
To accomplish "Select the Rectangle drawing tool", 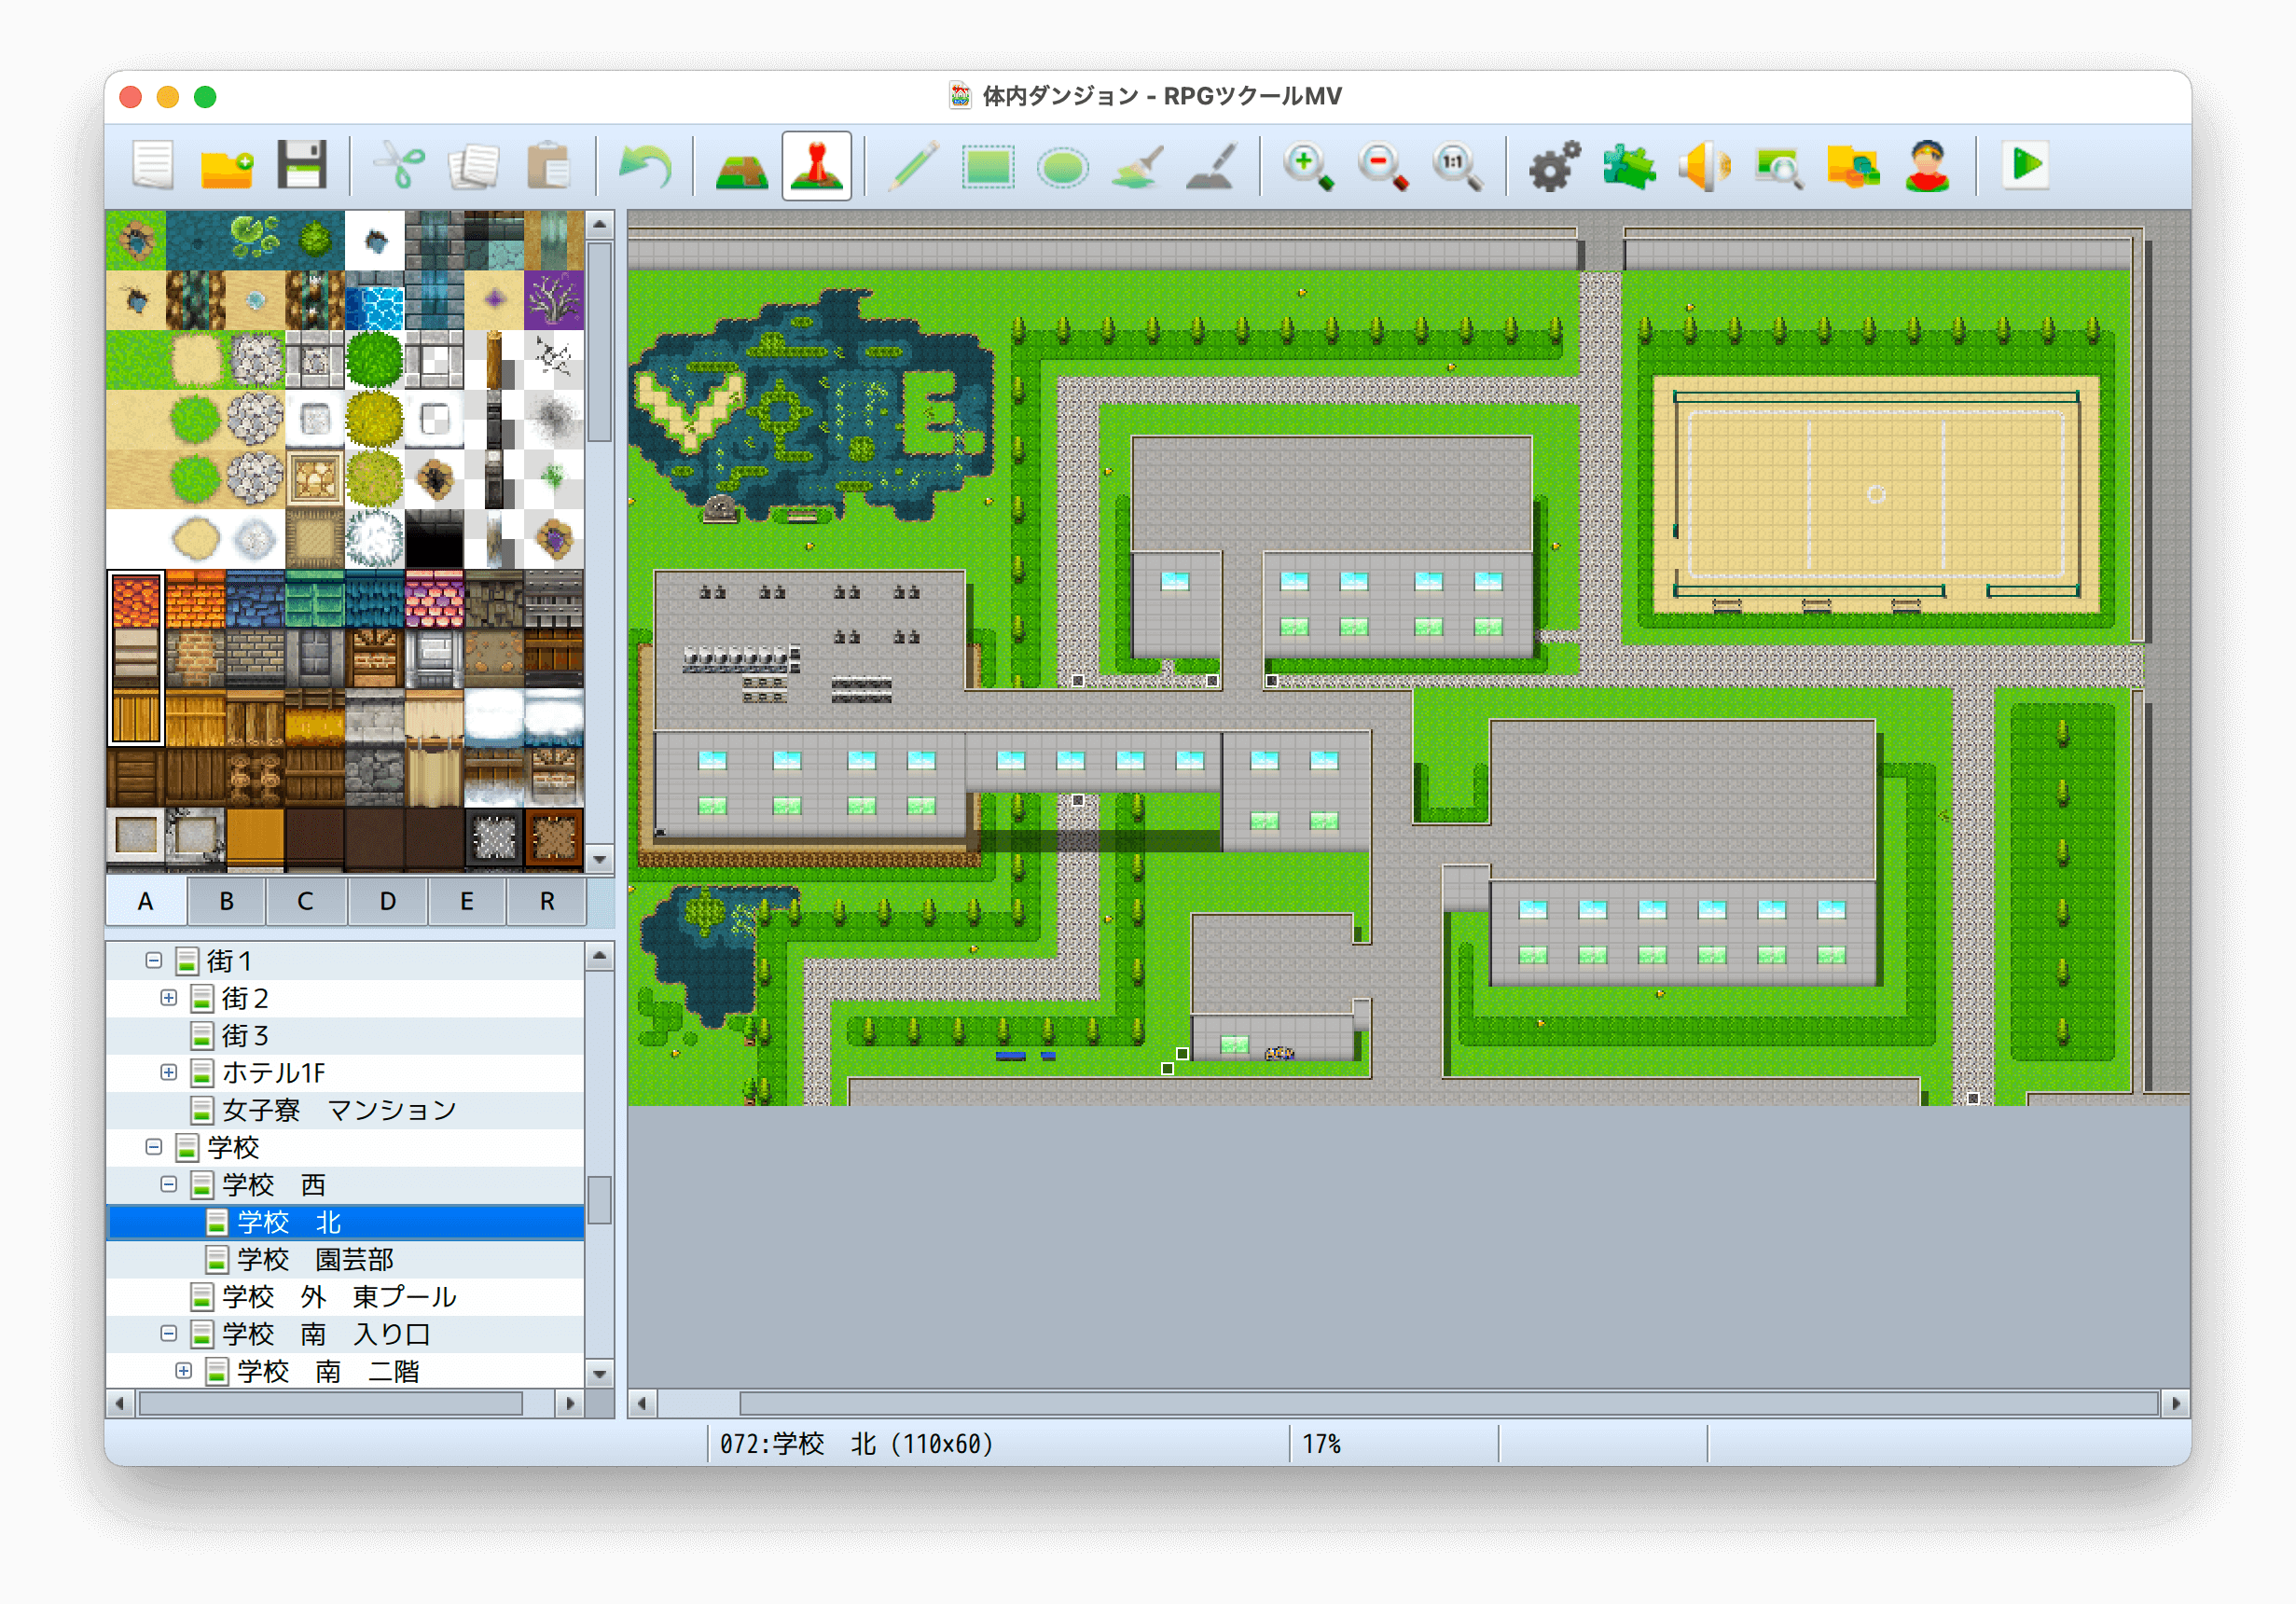I will point(987,166).
